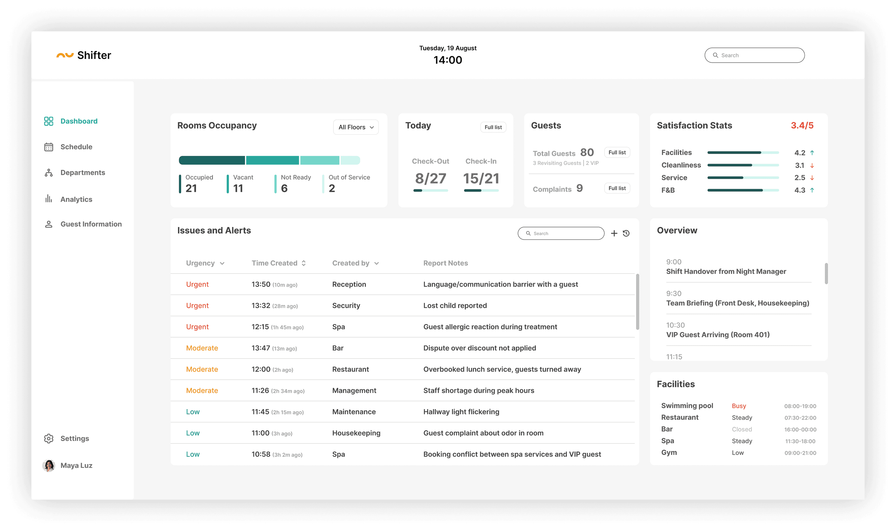Click the Dashboard grid icon
896x531 pixels.
click(x=49, y=121)
